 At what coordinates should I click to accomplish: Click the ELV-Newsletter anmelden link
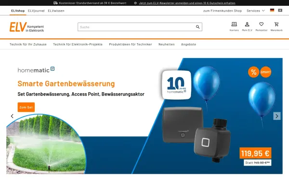[x=187, y=3]
